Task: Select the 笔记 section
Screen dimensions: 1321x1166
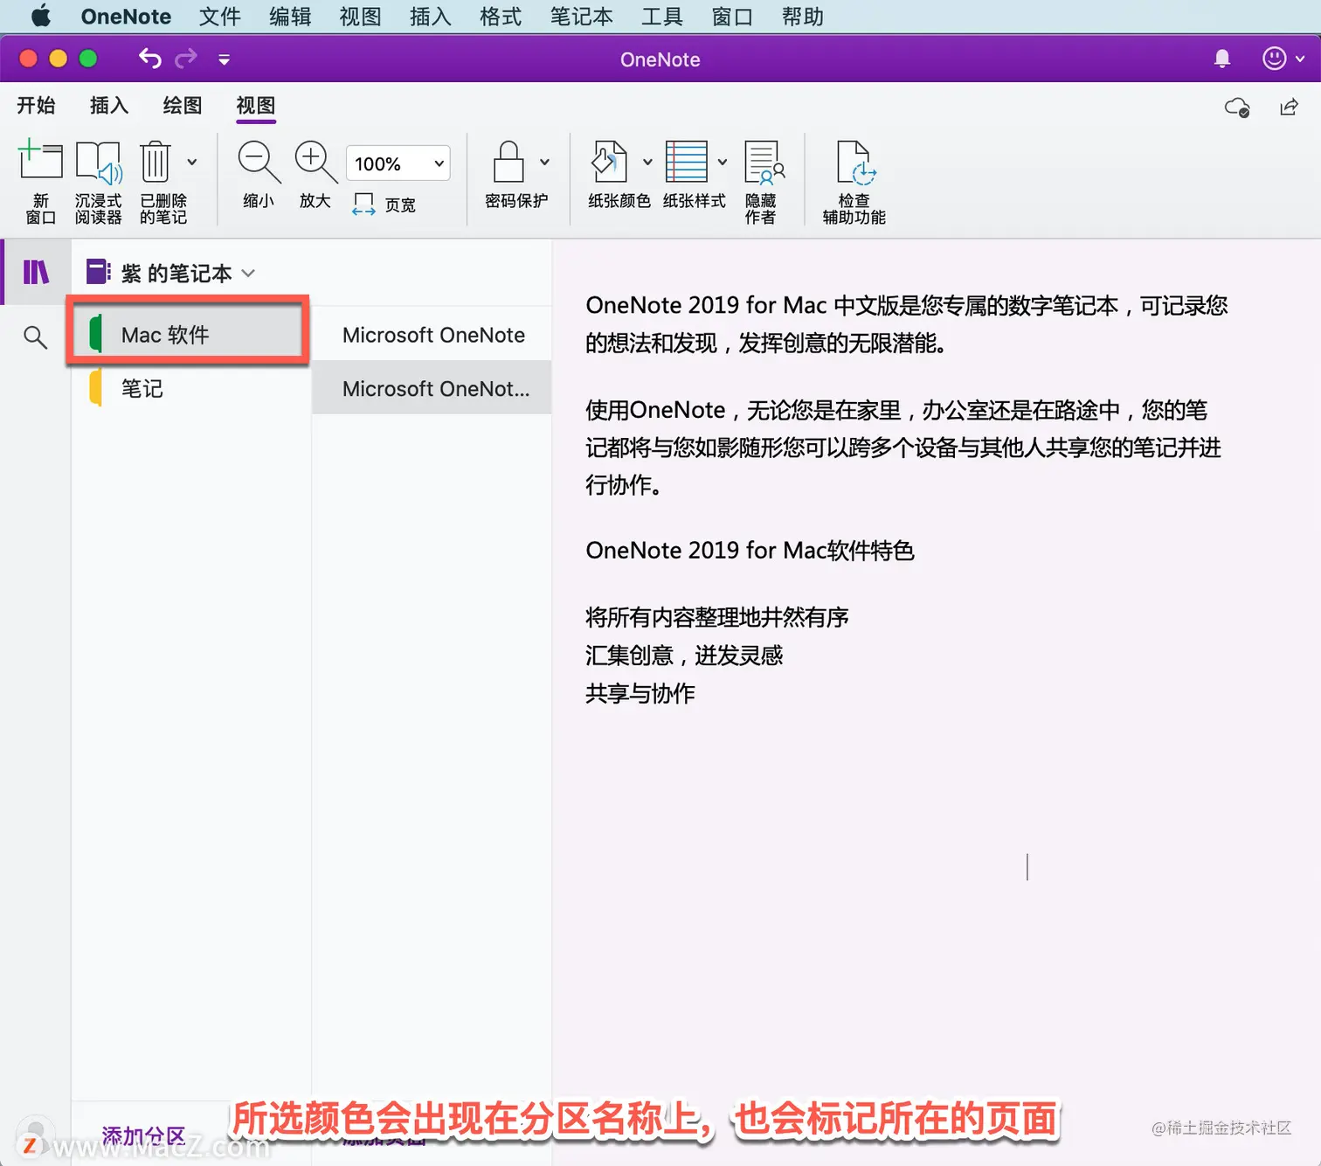Action: (x=191, y=388)
